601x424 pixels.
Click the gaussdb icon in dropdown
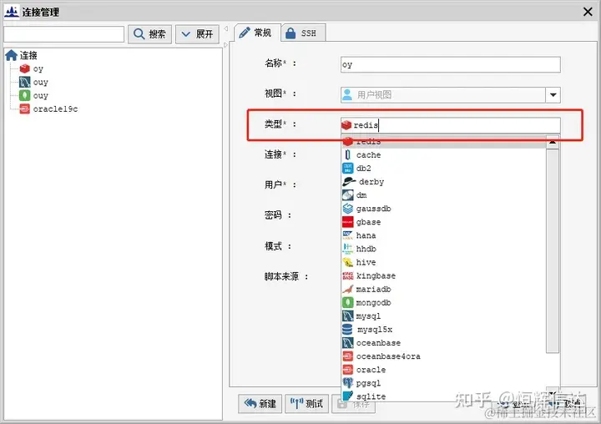[347, 209]
